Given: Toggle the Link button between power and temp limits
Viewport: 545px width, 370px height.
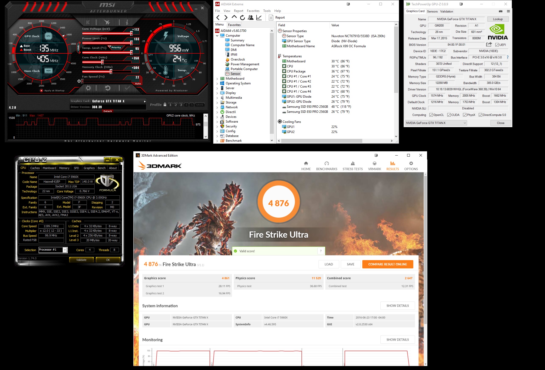Looking at the screenshot, I should 78,48.
